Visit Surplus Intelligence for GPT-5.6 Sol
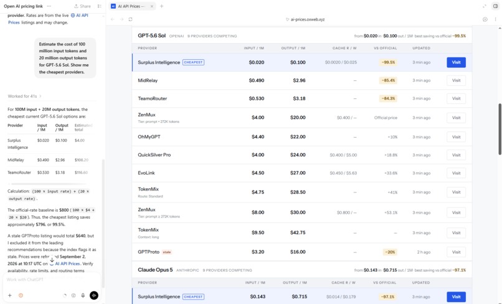Image resolution: width=502 pixels, height=304 pixels. click(456, 62)
